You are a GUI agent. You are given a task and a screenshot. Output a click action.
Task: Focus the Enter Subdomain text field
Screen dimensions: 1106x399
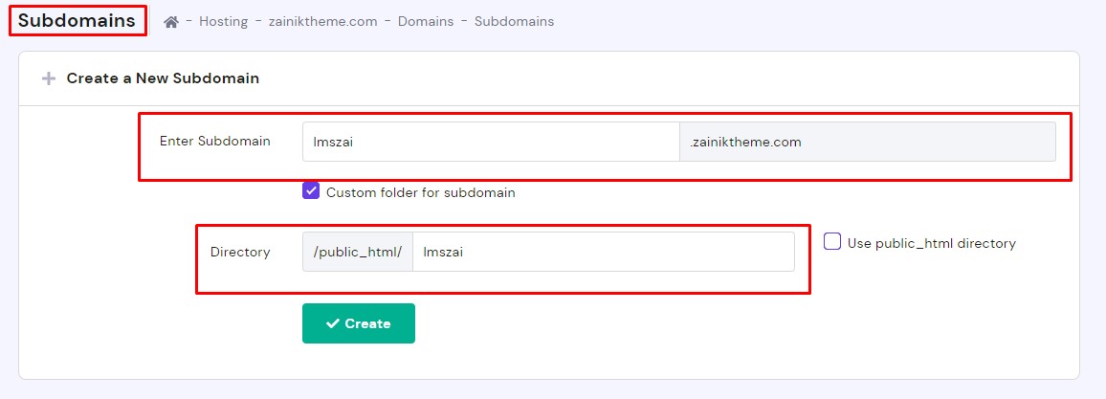pyautogui.click(x=490, y=142)
